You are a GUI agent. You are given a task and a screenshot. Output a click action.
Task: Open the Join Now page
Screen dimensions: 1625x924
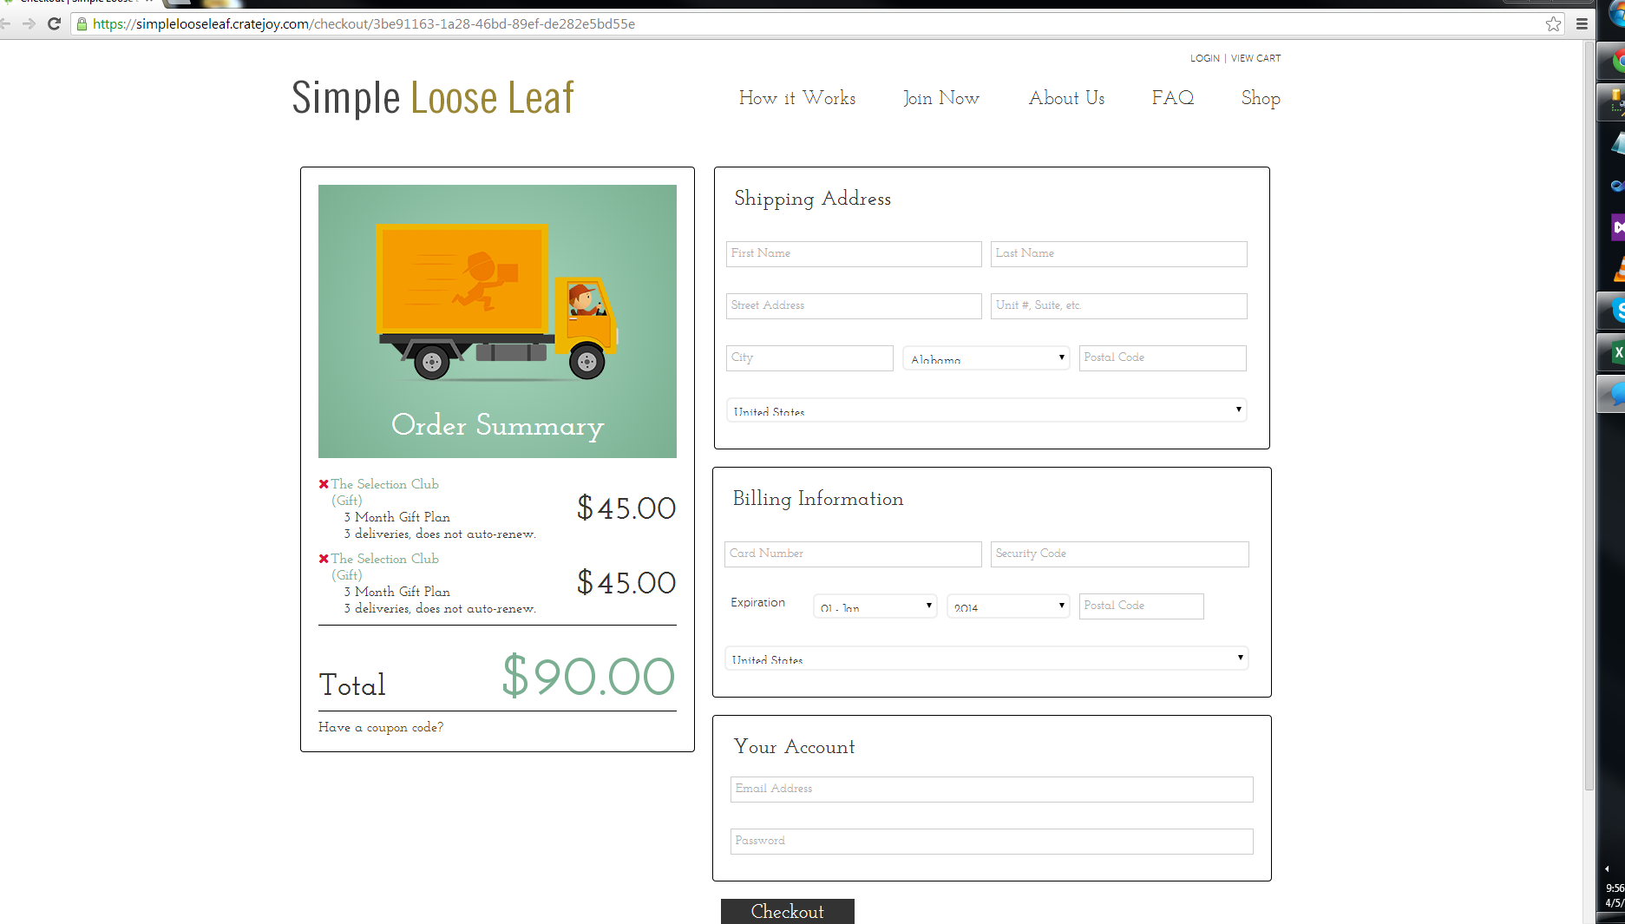(x=941, y=98)
